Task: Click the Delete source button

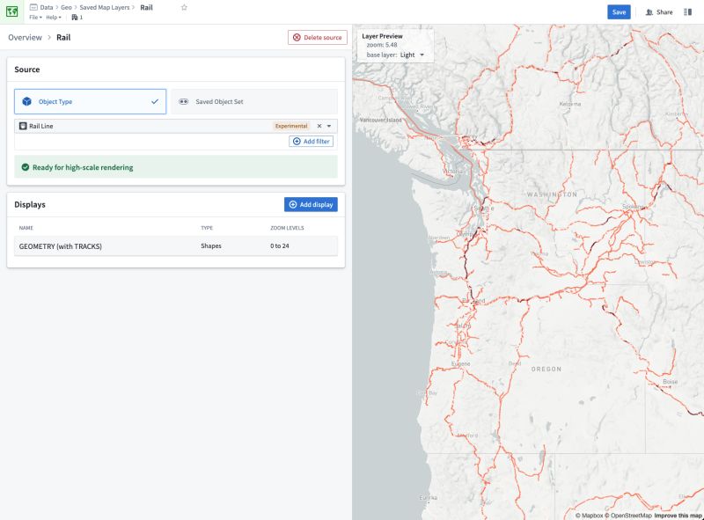Action: coord(319,37)
